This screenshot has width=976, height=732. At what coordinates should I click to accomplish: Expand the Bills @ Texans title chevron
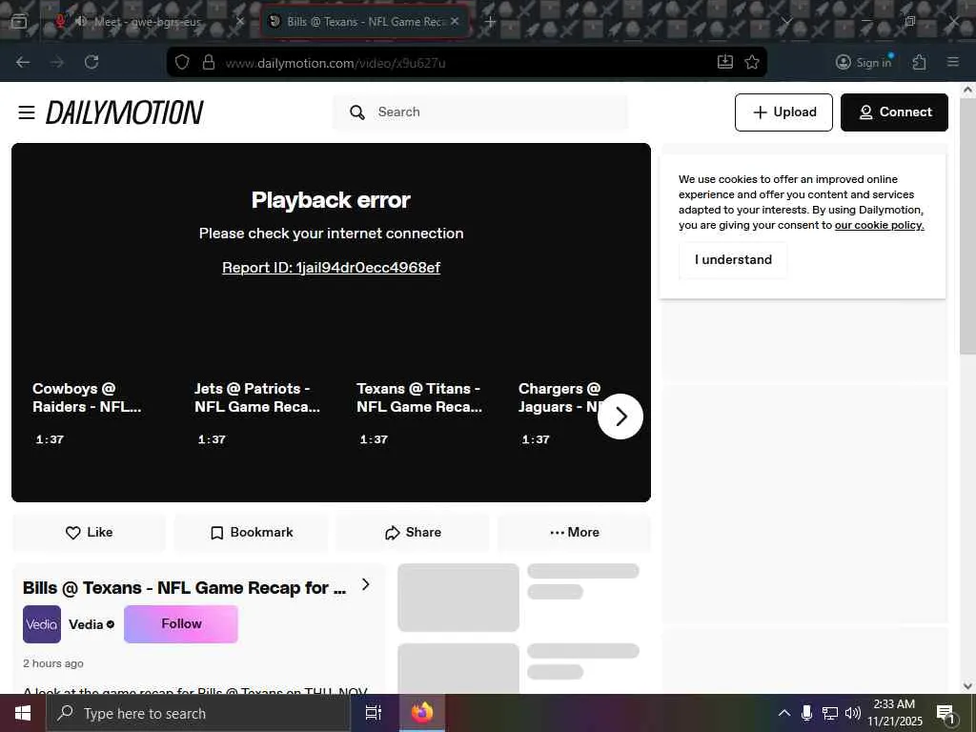[366, 585]
